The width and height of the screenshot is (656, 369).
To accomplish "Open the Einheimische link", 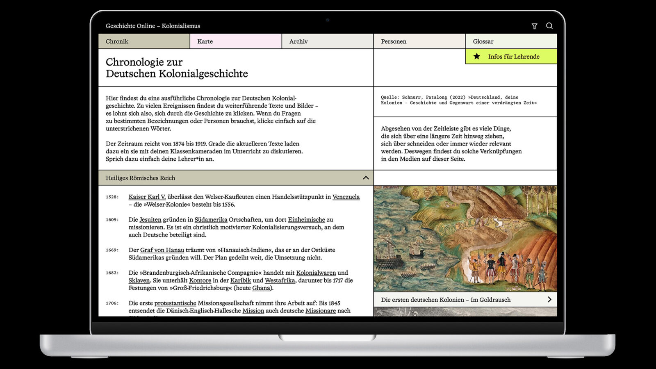I will (x=306, y=220).
